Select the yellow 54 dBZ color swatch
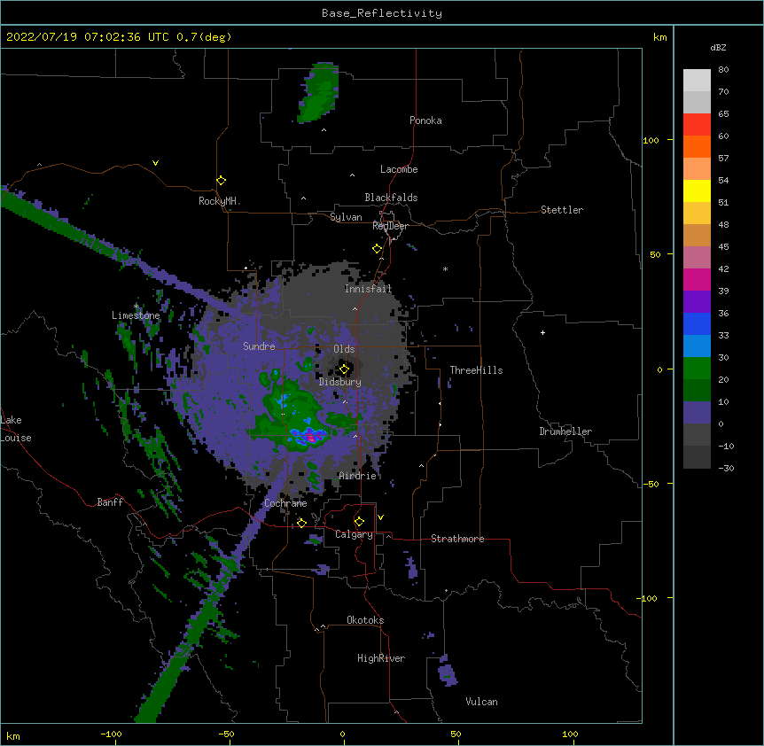The image size is (764, 746). [x=697, y=190]
